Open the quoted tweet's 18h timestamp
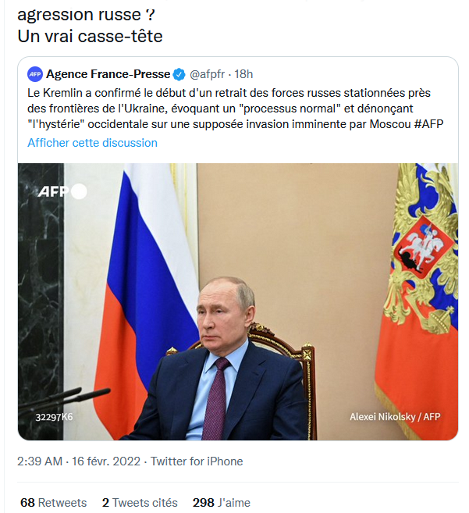The height and width of the screenshot is (513, 469). 243,74
